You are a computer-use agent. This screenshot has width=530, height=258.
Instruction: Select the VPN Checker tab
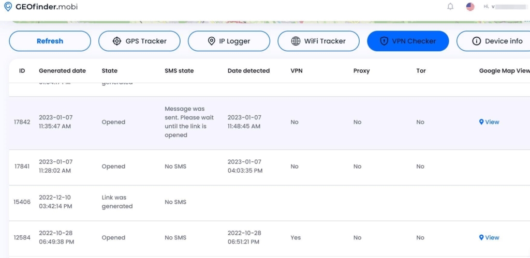point(408,41)
